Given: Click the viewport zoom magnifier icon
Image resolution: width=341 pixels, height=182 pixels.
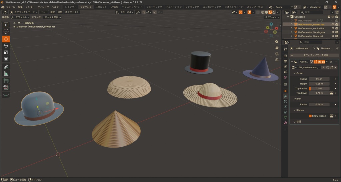Looking at the screenshot, I should (277, 42).
